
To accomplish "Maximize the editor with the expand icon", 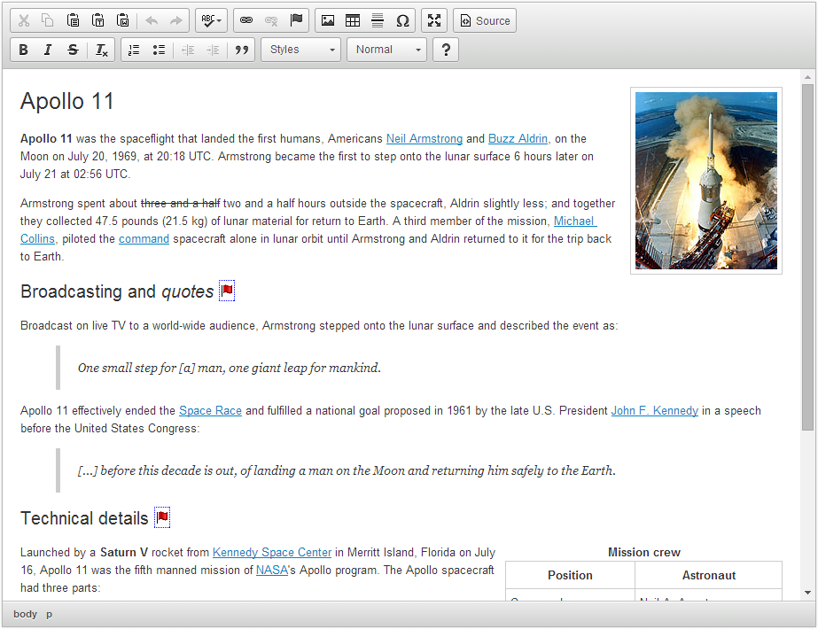I will [x=434, y=20].
